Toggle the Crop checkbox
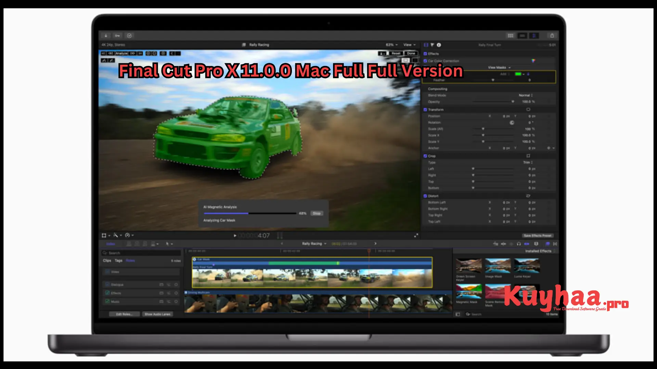This screenshot has width=657, height=369. click(425, 156)
